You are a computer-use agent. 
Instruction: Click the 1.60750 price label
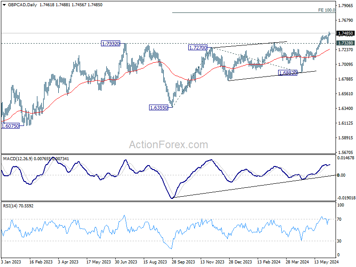coord(10,126)
